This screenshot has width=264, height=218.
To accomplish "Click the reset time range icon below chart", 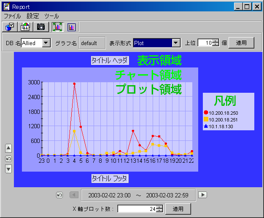I will [59, 195].
